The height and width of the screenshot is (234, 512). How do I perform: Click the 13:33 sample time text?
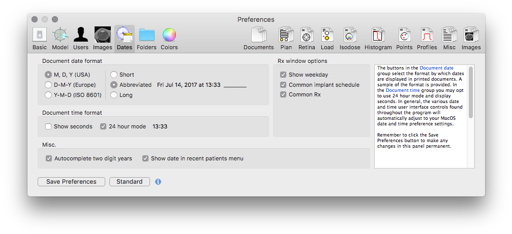(x=160, y=126)
